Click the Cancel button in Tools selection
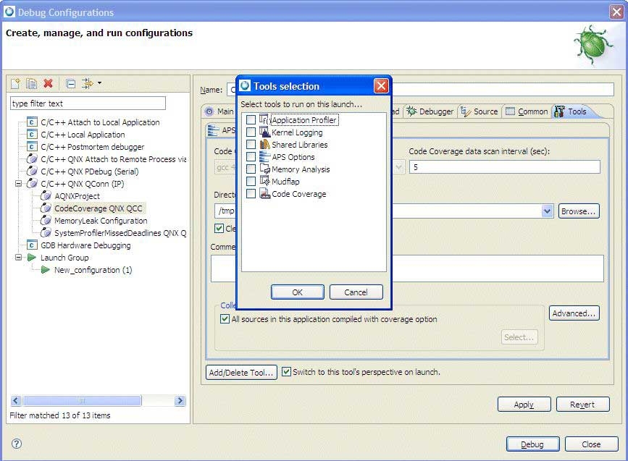Viewport: 628px width, 461px height. pos(356,292)
